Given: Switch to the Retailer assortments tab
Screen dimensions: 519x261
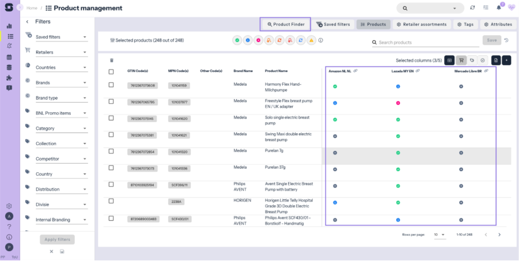Looking at the screenshot, I should pos(422,24).
